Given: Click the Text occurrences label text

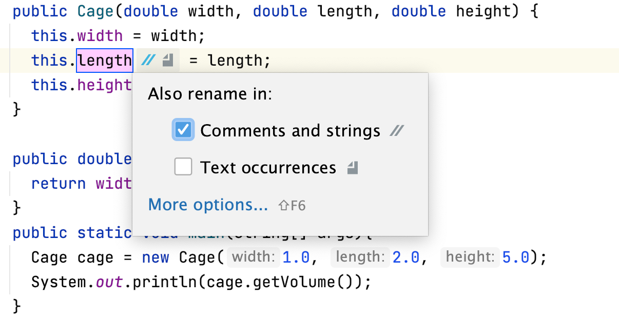Looking at the screenshot, I should pos(268,168).
